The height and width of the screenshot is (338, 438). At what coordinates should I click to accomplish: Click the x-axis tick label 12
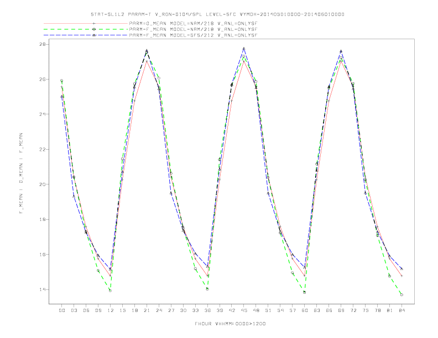tap(111, 310)
